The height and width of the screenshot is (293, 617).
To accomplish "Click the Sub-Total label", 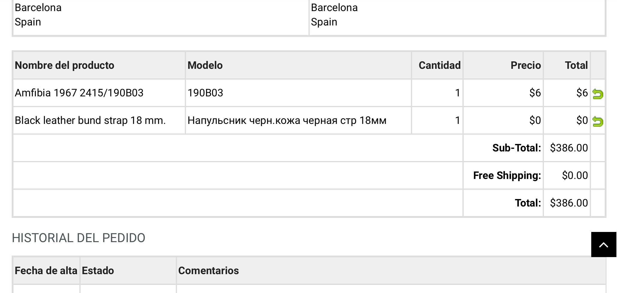I will coord(517,148).
